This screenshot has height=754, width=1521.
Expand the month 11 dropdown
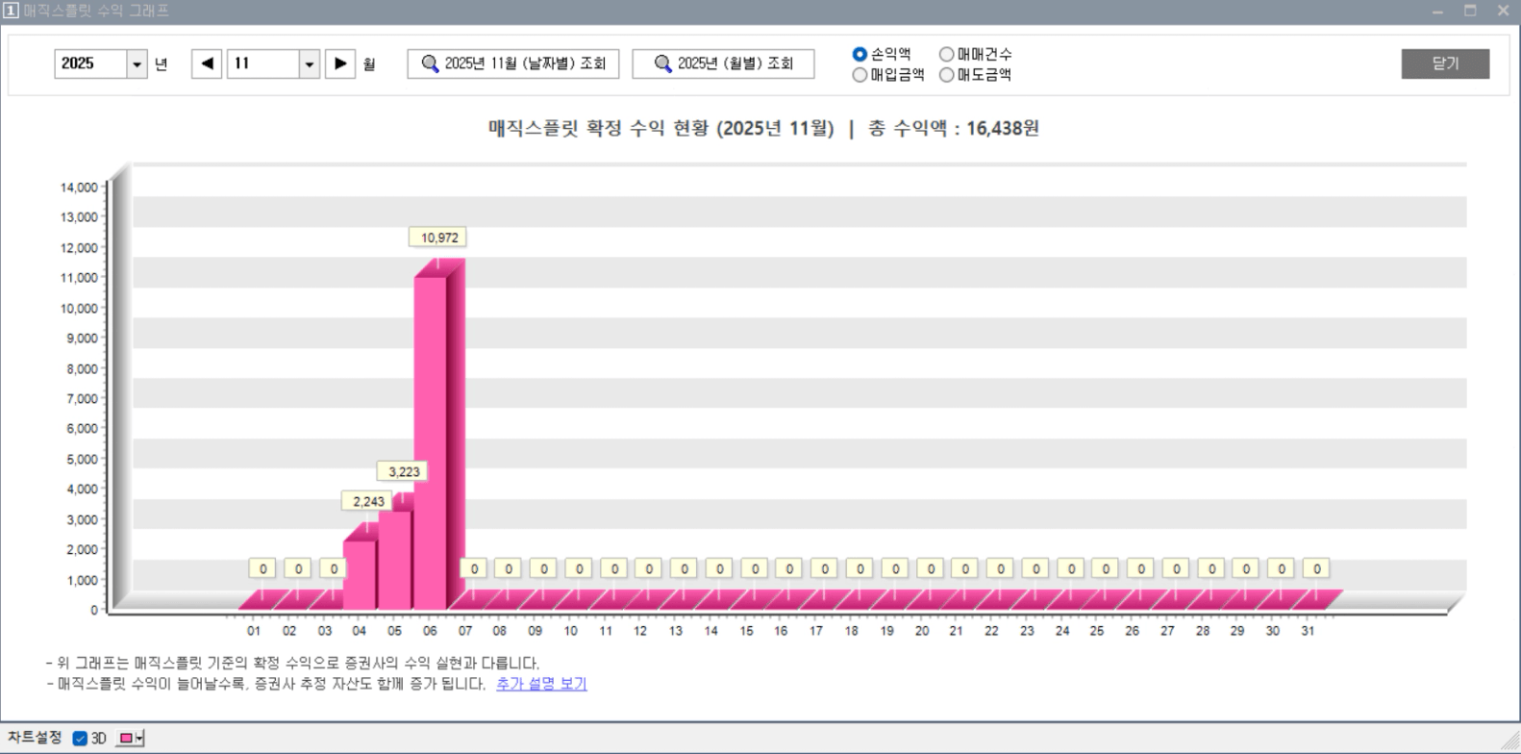click(x=309, y=64)
